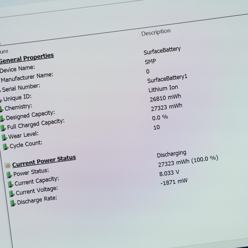Image resolution: width=248 pixels, height=248 pixels.
Task: Click the 0.0 % wear level value
Action: (x=160, y=117)
